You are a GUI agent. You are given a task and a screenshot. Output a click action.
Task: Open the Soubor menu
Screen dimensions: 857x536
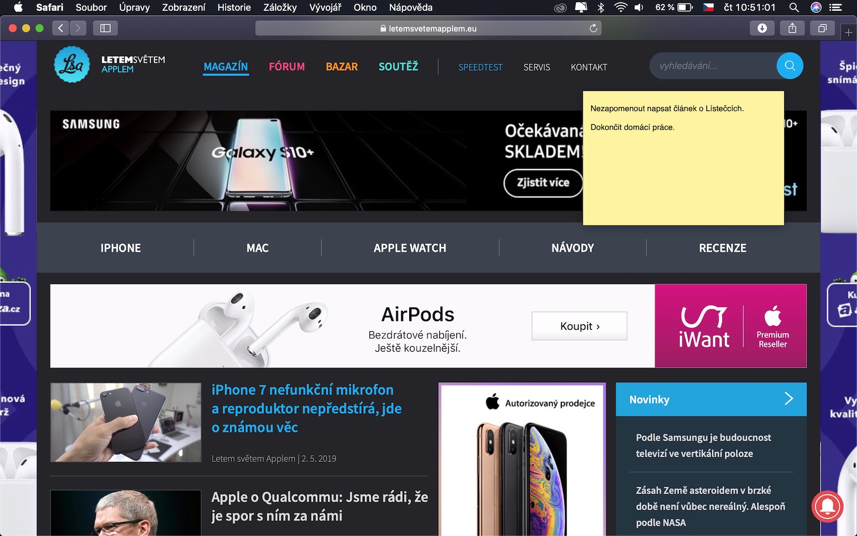(x=91, y=8)
